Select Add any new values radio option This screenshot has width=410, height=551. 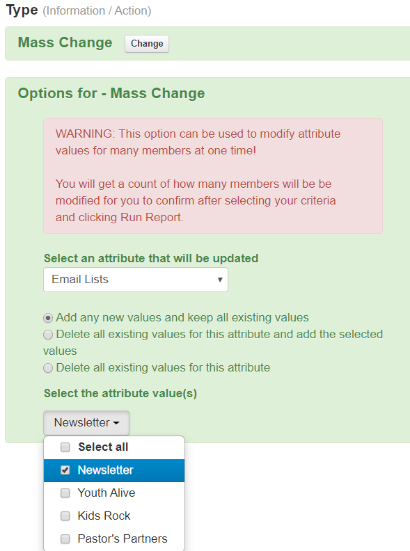[48, 318]
